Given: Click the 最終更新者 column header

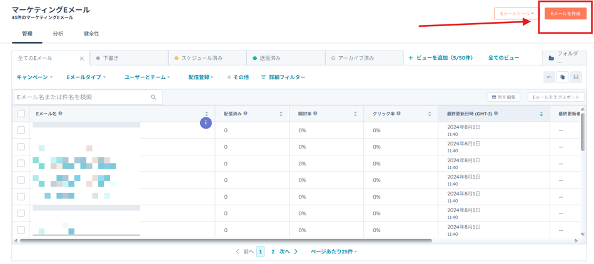Looking at the screenshot, I should point(569,114).
